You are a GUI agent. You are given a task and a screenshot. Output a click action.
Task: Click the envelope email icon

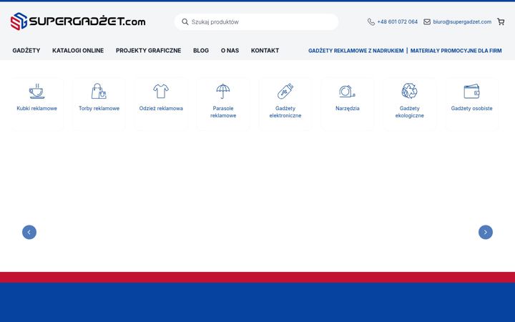coord(426,22)
